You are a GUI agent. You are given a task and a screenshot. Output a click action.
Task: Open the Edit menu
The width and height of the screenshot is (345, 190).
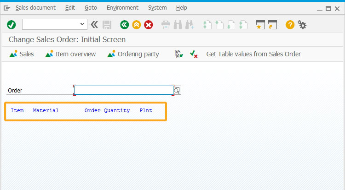coord(70,8)
